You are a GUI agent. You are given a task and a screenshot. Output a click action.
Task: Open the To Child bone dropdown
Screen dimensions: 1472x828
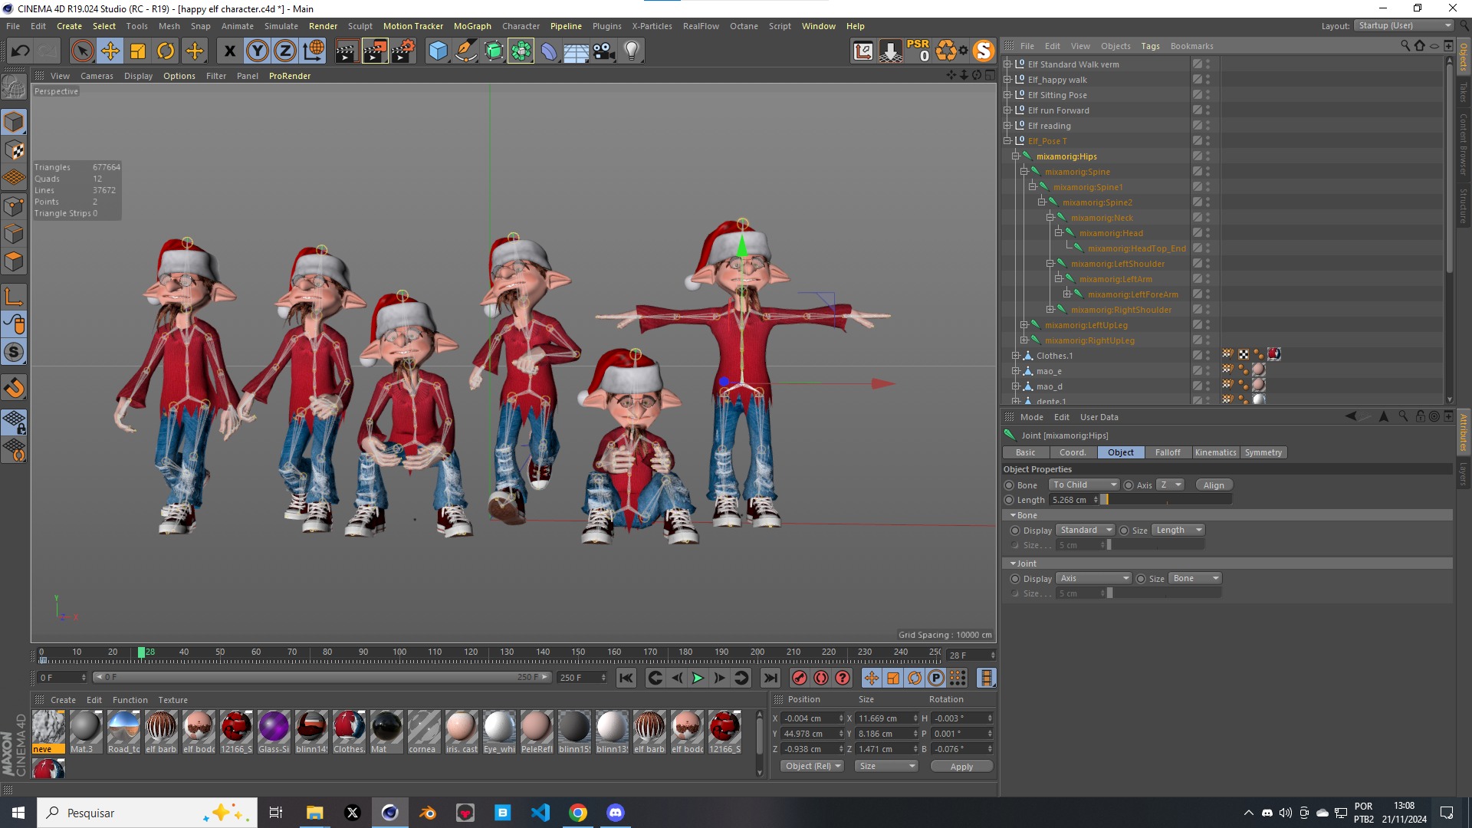[1084, 485]
